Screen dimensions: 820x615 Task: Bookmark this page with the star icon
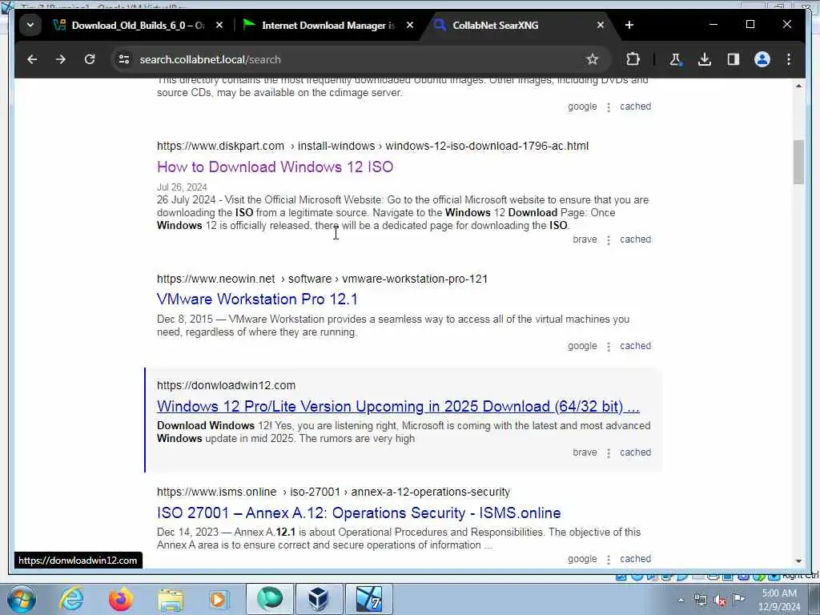(x=592, y=59)
